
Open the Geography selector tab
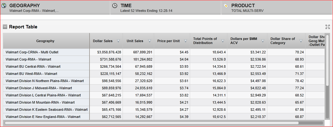55,7
